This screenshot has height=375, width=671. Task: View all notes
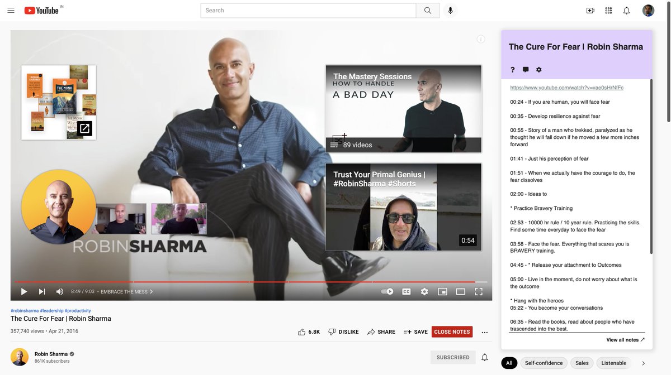coord(626,340)
